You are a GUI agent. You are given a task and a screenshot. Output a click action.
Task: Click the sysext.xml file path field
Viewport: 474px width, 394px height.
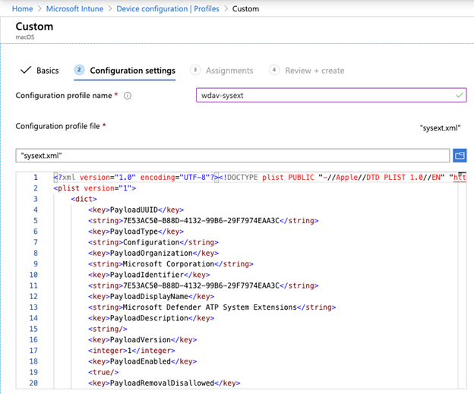(232, 156)
